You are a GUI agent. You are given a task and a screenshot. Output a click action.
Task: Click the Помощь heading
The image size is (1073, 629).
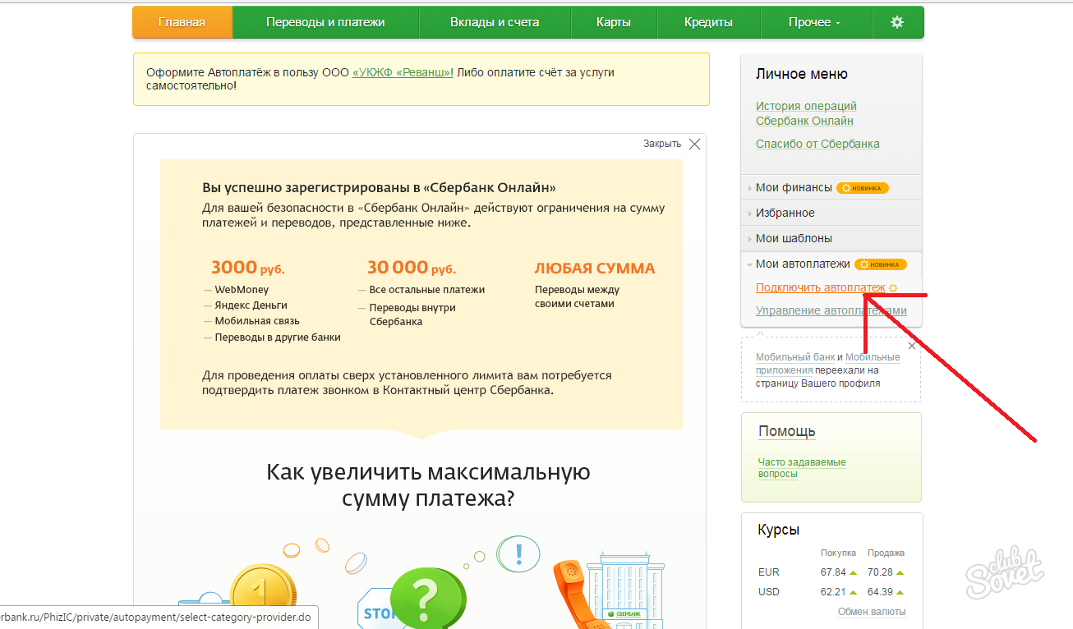point(787,432)
